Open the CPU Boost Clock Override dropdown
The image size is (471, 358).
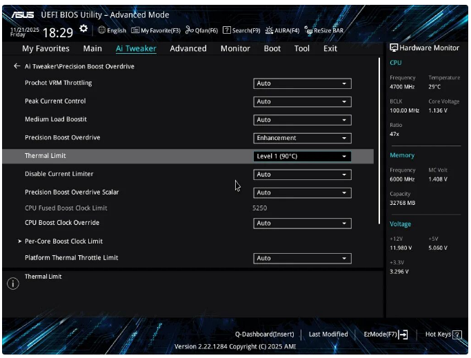pyautogui.click(x=302, y=223)
